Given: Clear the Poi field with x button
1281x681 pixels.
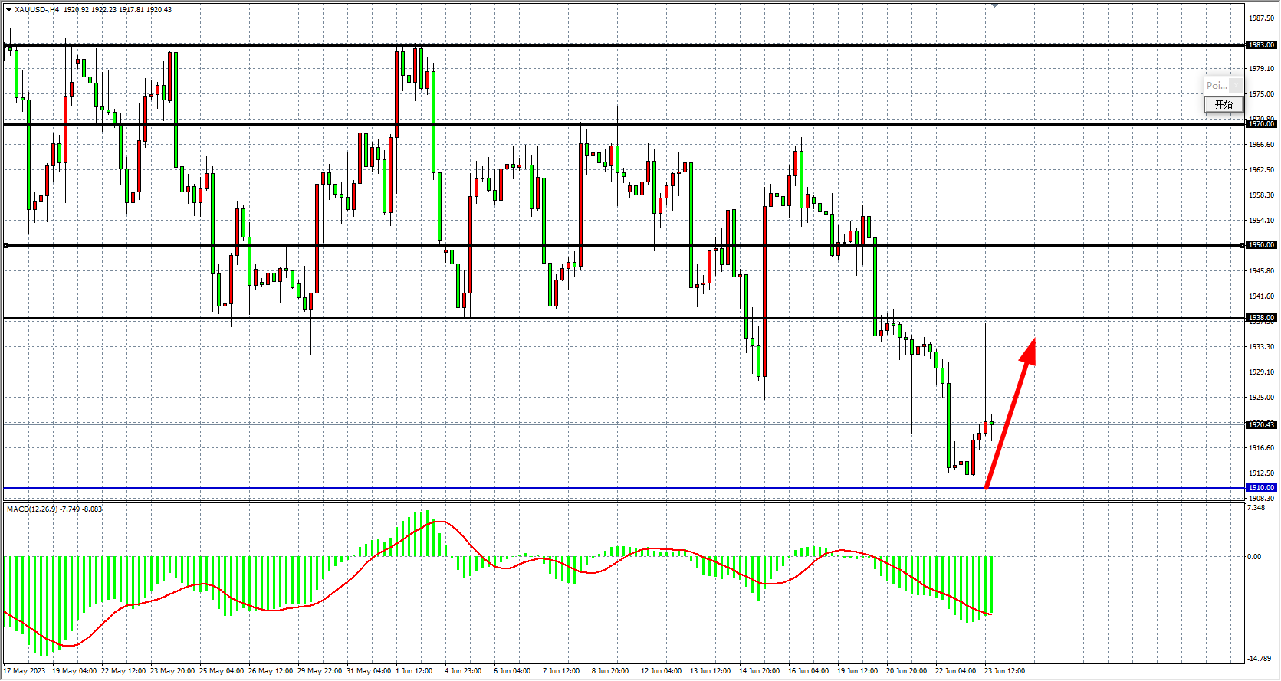Looking at the screenshot, I should click(x=1237, y=86).
